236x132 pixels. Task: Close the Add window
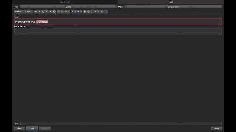point(216,129)
